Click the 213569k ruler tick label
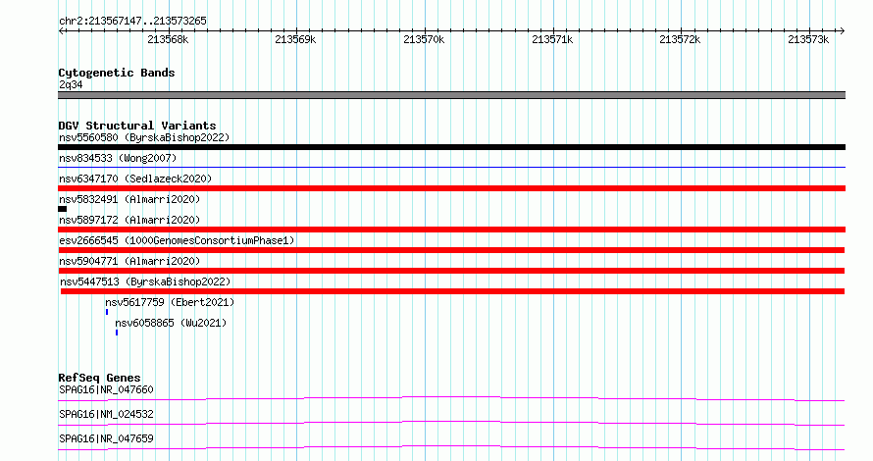This screenshot has height=461, width=873. (x=295, y=39)
